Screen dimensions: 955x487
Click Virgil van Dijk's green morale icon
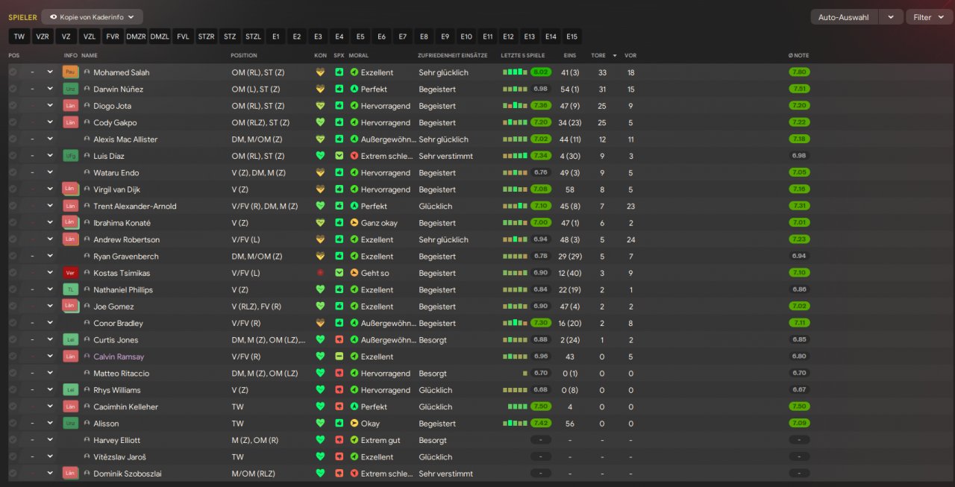(354, 189)
